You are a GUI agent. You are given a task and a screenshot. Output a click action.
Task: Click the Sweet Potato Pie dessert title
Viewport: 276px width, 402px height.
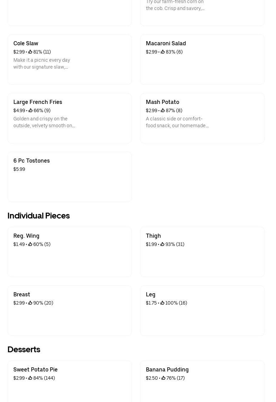35,369
